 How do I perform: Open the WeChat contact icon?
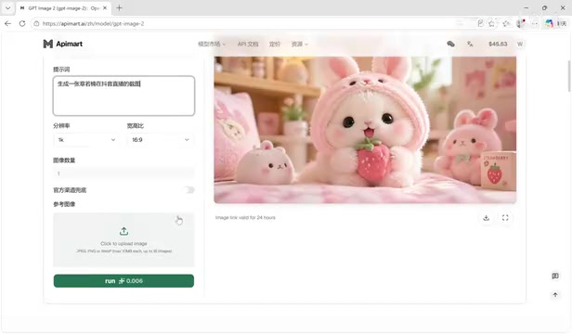pos(451,44)
